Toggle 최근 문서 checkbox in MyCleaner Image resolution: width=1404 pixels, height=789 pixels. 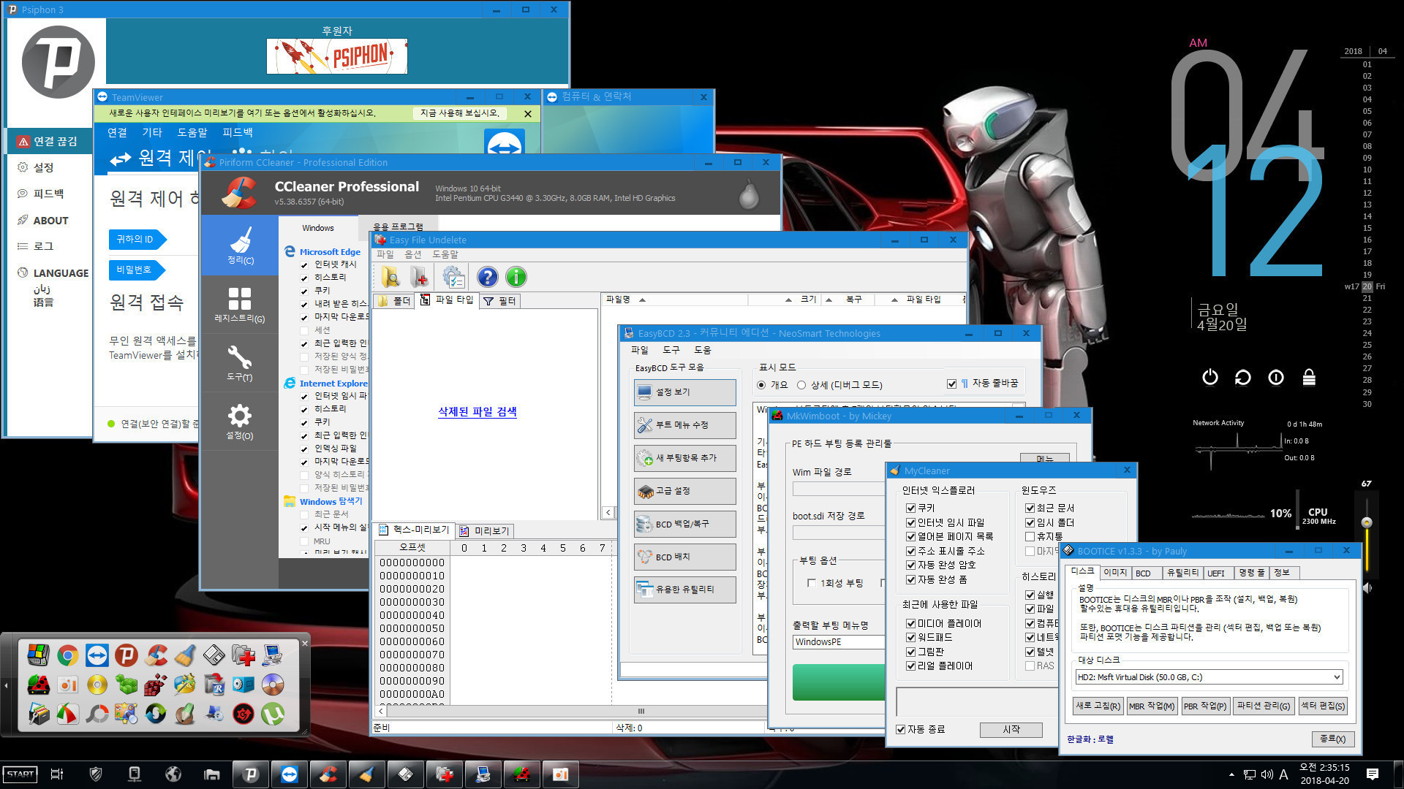pyautogui.click(x=1030, y=508)
